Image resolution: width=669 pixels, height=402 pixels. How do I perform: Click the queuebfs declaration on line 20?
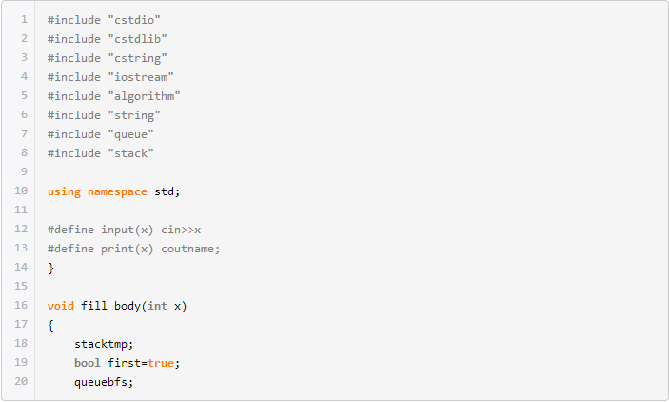pos(104,382)
